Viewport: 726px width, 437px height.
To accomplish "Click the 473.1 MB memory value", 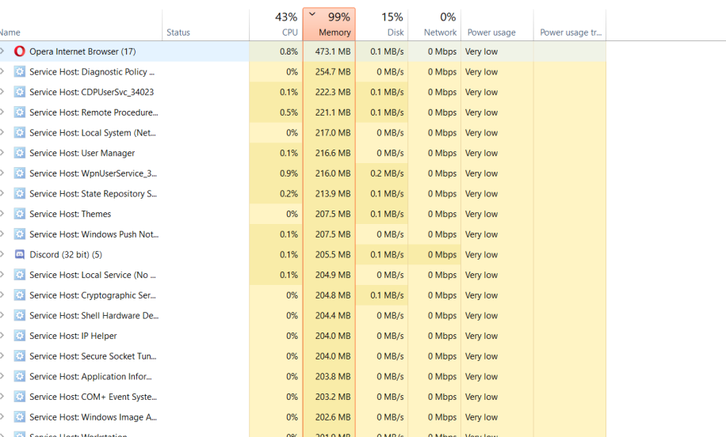I will 333,51.
